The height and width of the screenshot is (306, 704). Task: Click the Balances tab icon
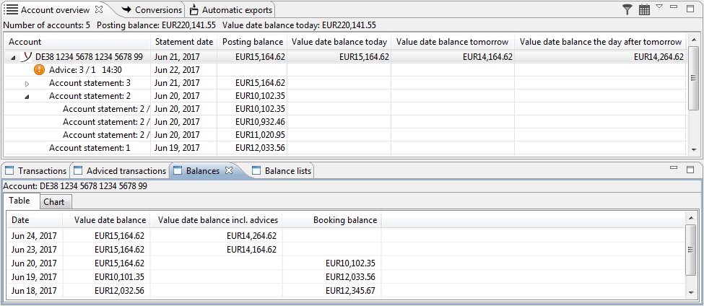point(178,170)
